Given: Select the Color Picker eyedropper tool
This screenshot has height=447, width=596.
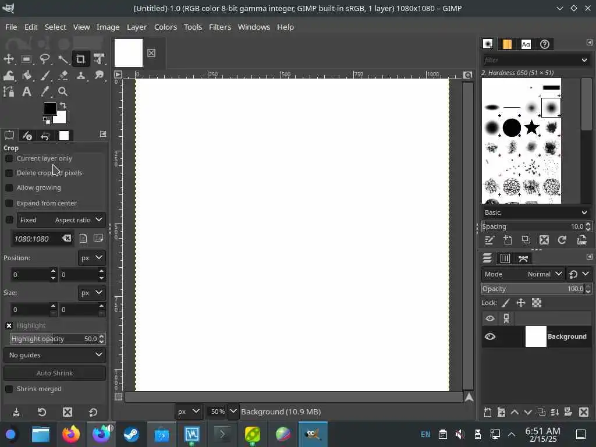Looking at the screenshot, I should 45,91.
